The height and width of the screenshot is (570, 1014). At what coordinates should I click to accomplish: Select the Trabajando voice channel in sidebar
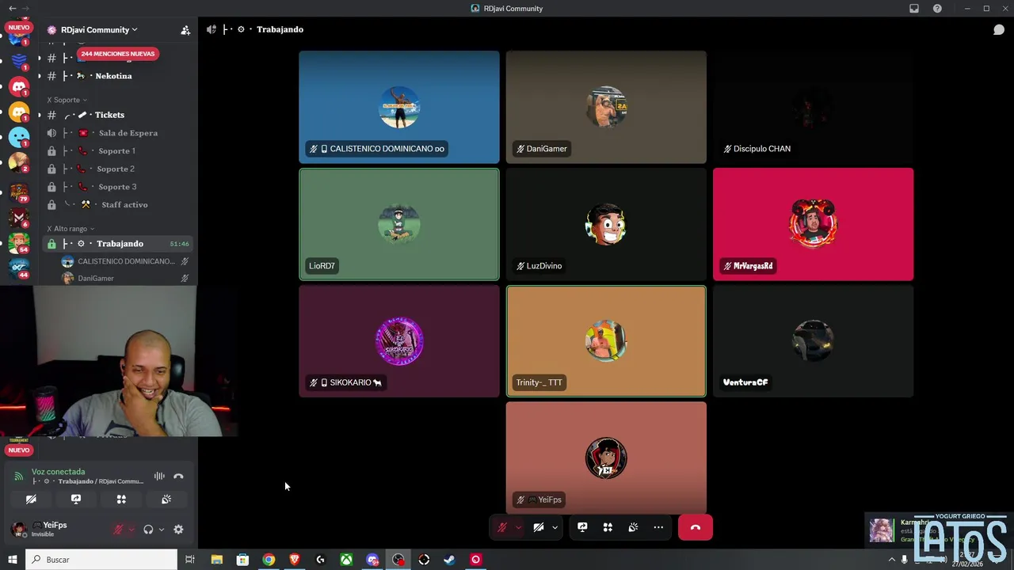(x=119, y=244)
